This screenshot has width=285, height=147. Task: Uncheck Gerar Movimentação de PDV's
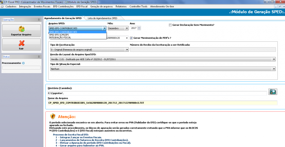pos(131,38)
